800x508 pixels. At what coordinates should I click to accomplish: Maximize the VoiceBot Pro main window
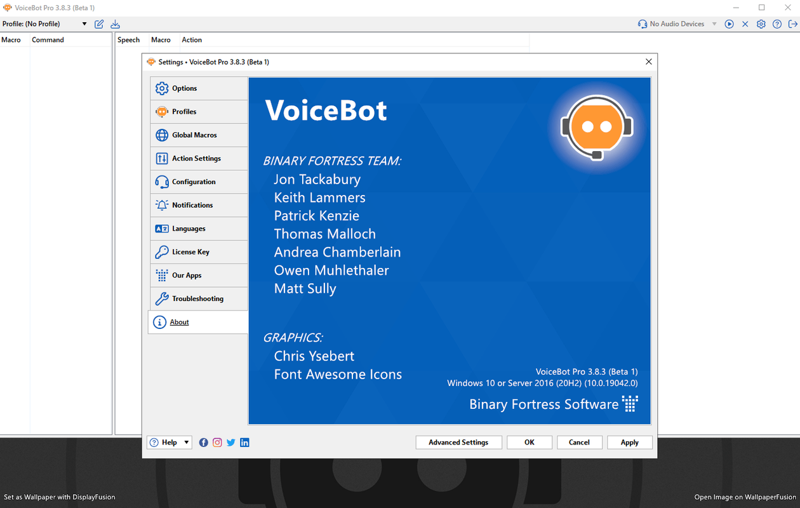pyautogui.click(x=762, y=8)
